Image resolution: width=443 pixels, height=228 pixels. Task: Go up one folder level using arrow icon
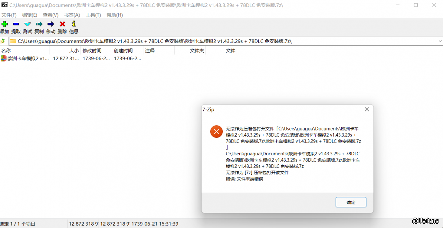tap(3, 41)
